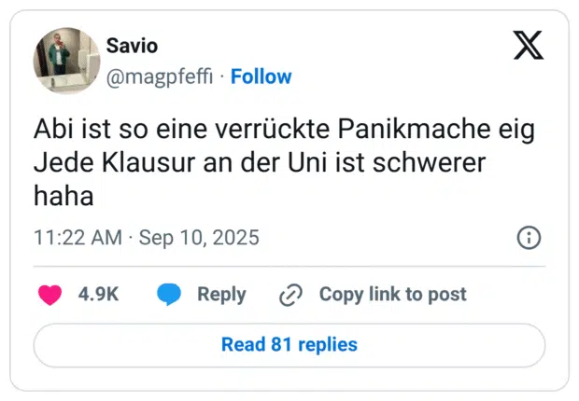Click the X logo icon

click(x=529, y=45)
